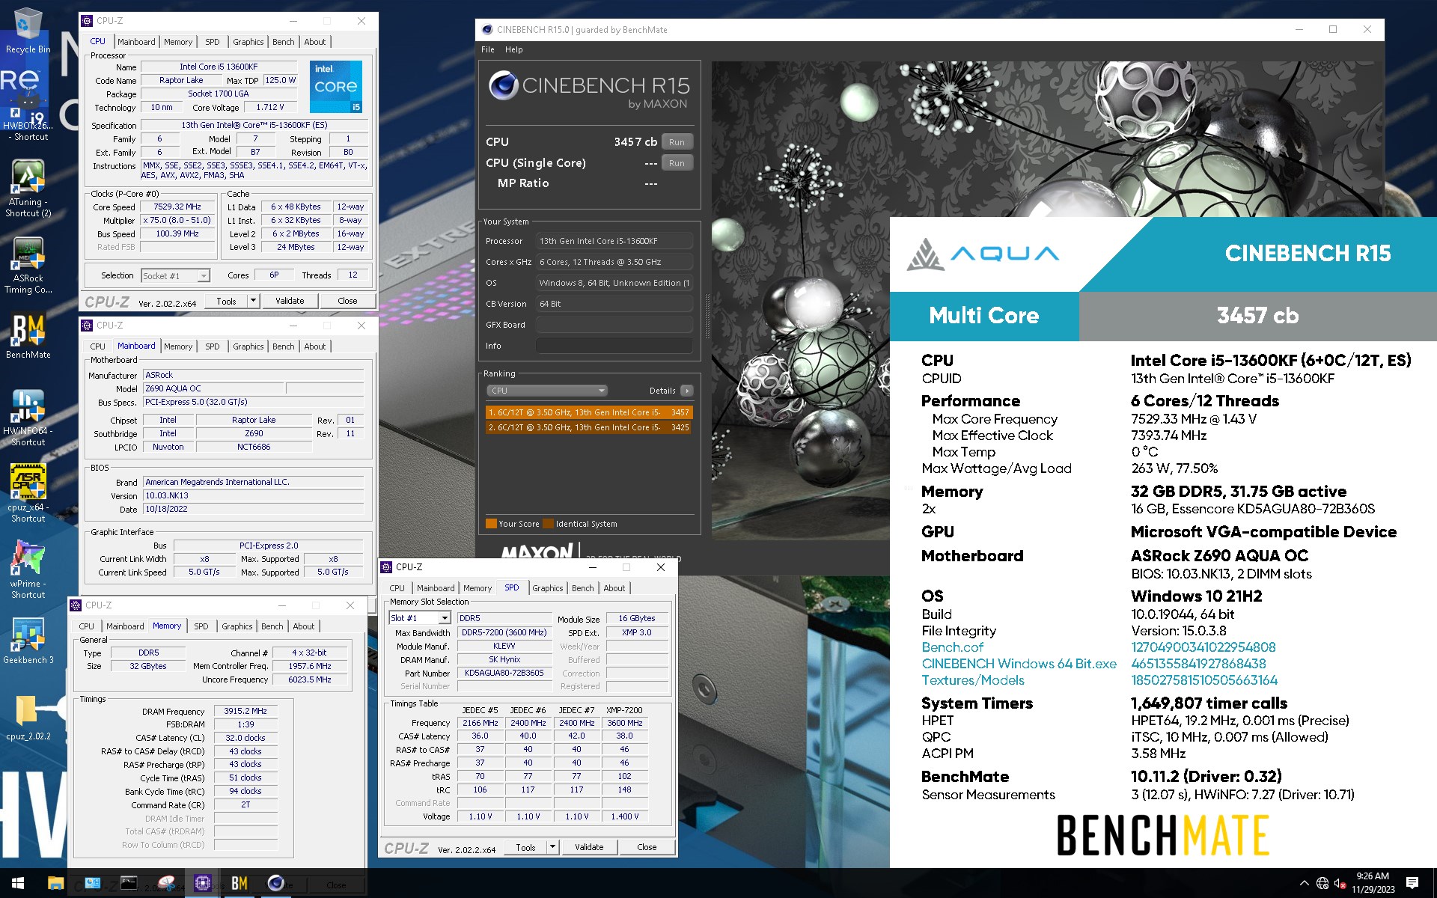Screen dimensions: 1437x898
Task: Open the cpuz_2.02.2 folder on desktop
Action: point(28,718)
